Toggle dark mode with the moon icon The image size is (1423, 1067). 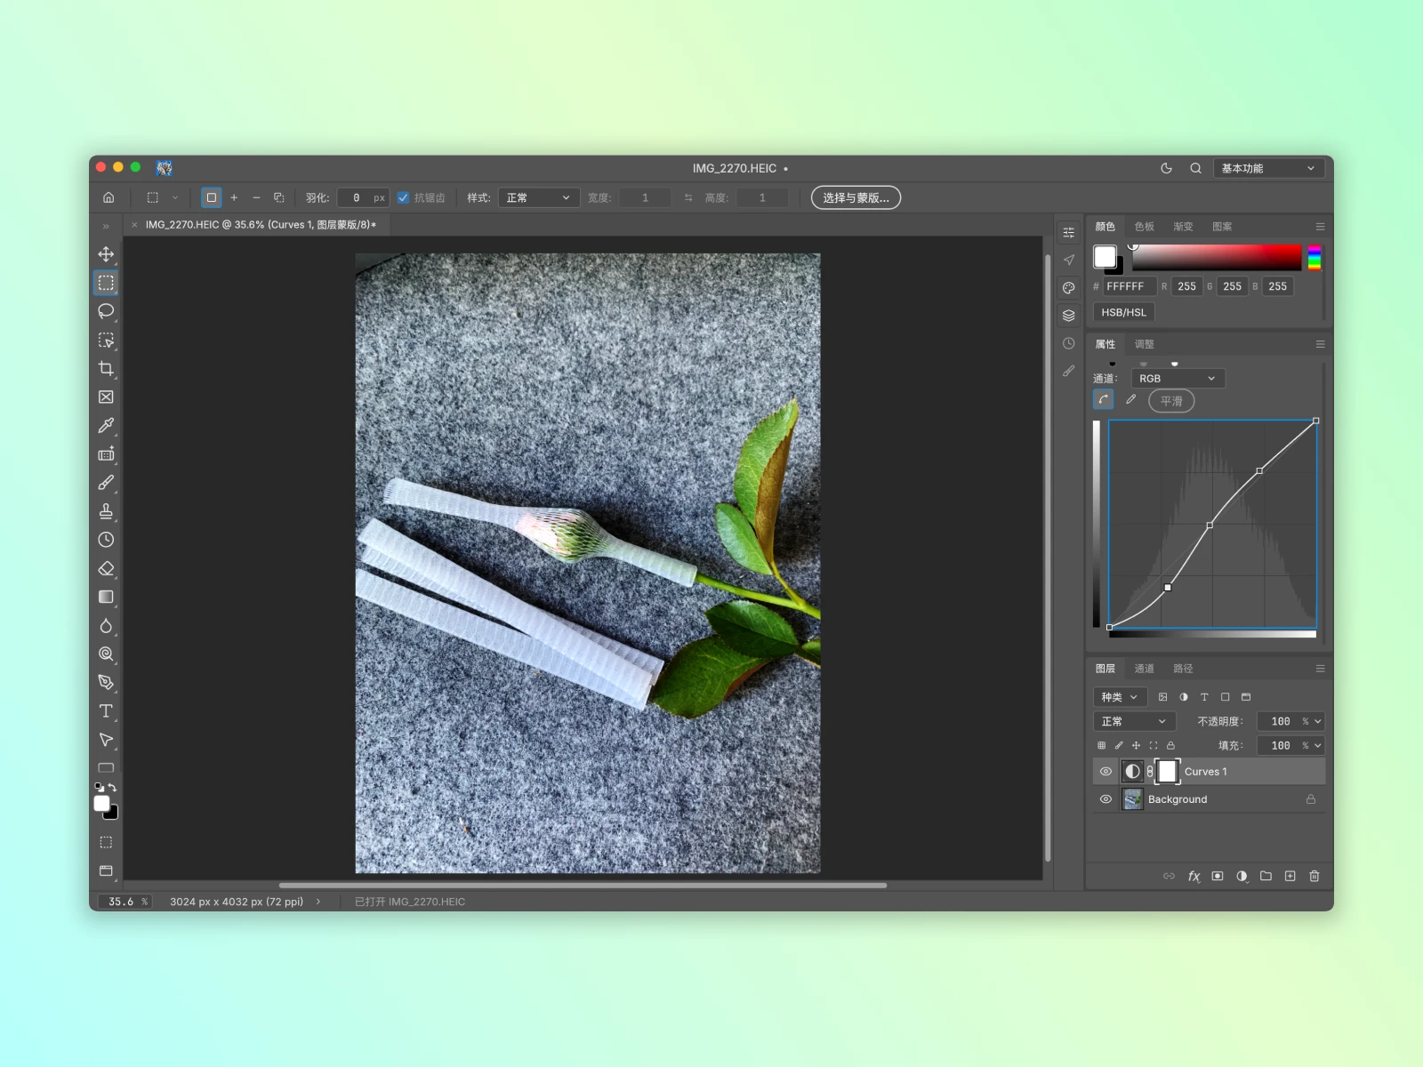click(1166, 168)
